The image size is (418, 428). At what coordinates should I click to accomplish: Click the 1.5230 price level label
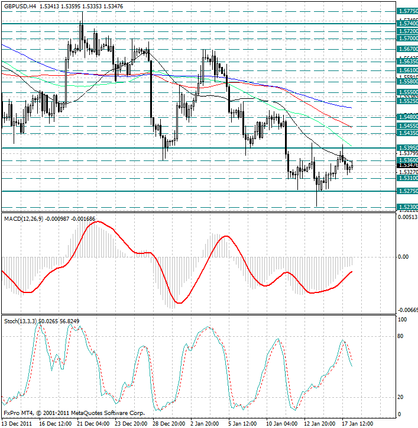(407, 207)
